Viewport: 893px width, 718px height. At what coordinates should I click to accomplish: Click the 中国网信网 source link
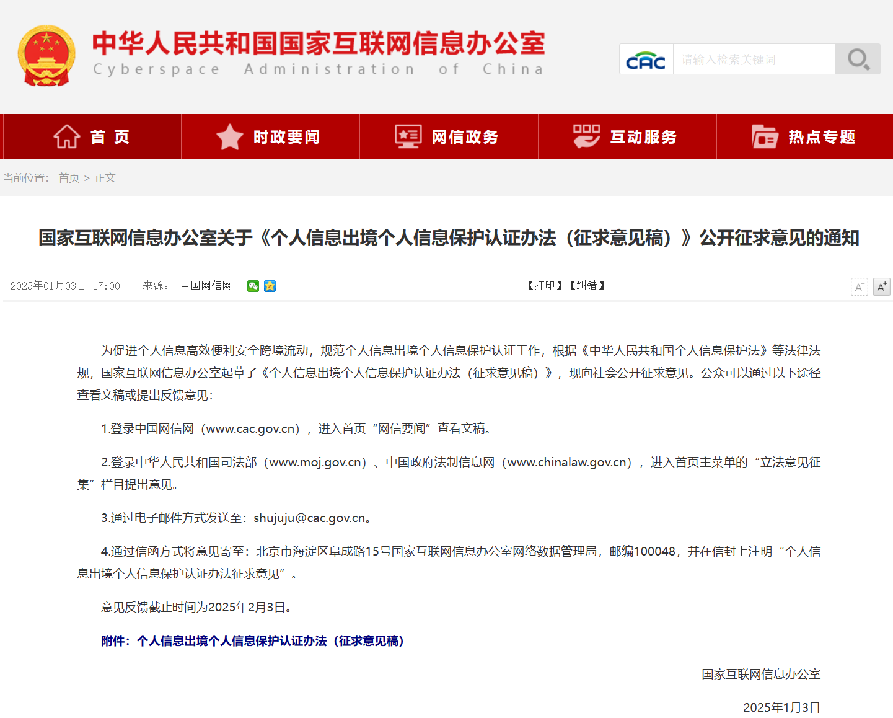coord(206,286)
